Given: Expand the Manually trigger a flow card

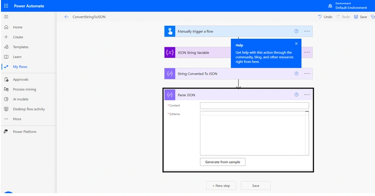Looking at the screenshot, I should [238, 31].
